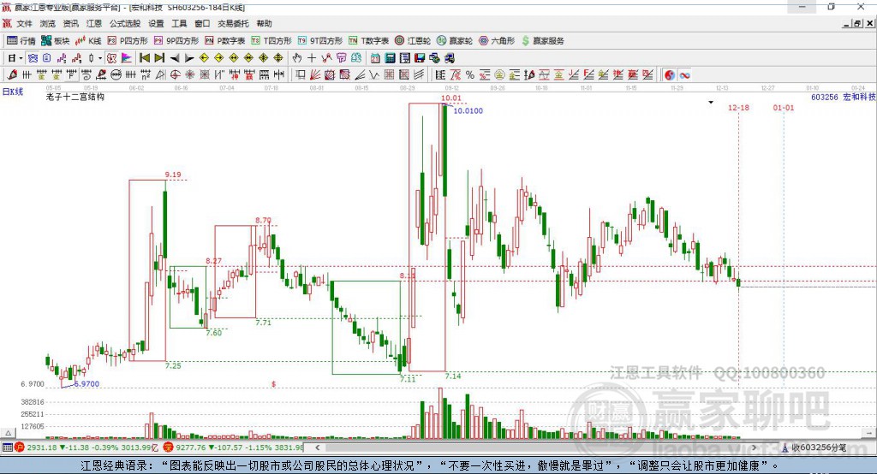Click the 01-01 date marker
This screenshot has width=877, height=474.
pyautogui.click(x=783, y=107)
